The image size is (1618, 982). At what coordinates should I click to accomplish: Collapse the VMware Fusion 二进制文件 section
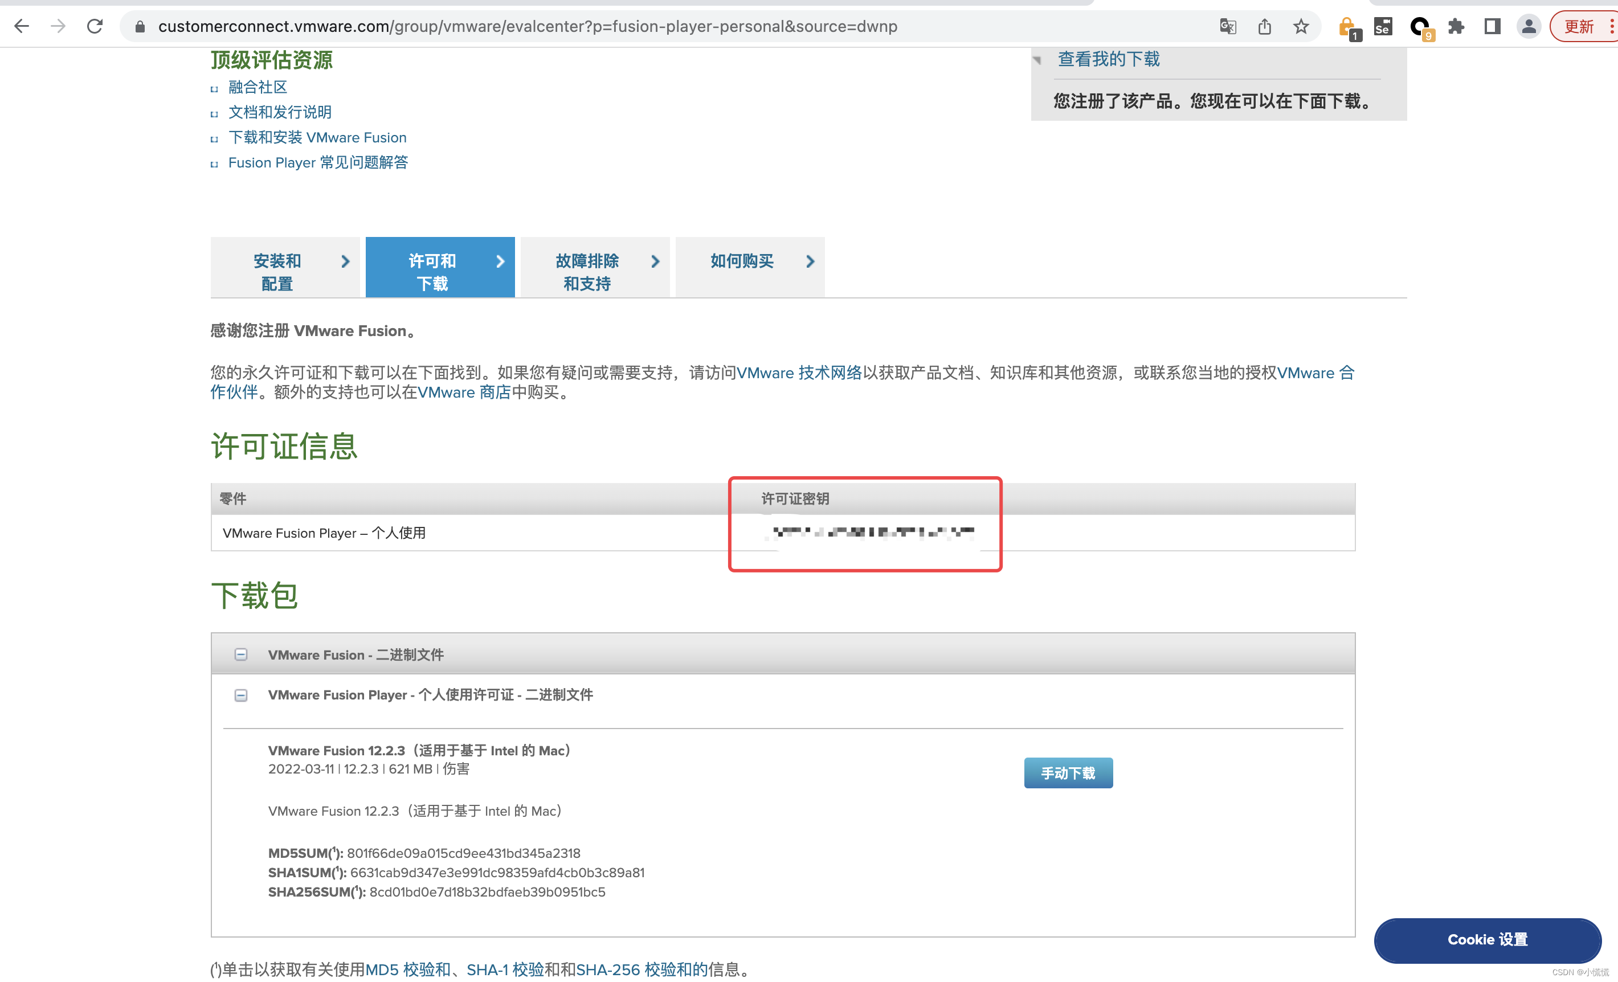(x=241, y=654)
